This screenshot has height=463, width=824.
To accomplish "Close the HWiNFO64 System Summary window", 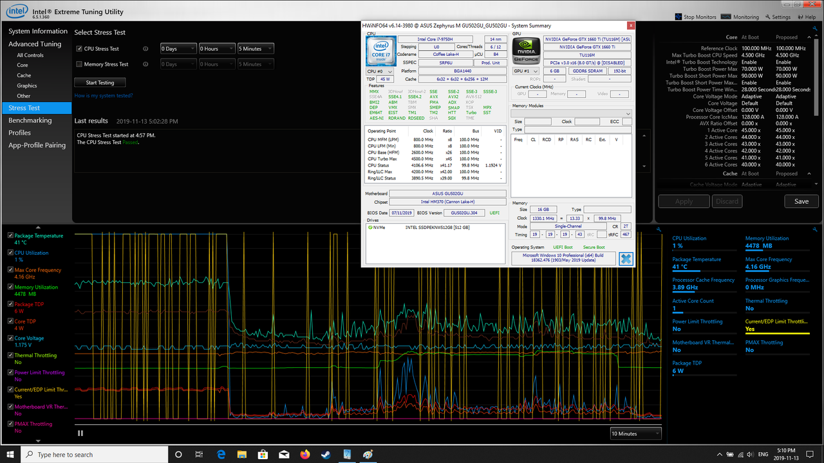I will click(x=631, y=26).
